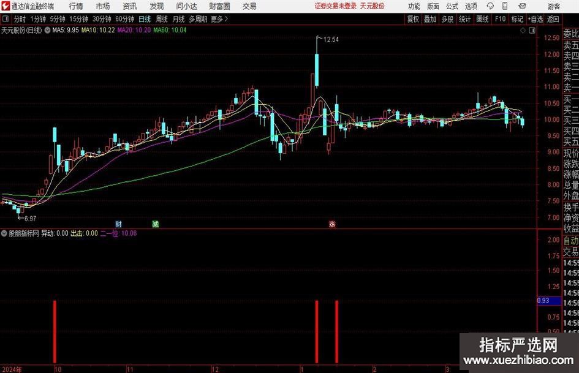Screen dimensions: 579x373
Task: Click the 叠加 overlay button
Action: click(430, 19)
